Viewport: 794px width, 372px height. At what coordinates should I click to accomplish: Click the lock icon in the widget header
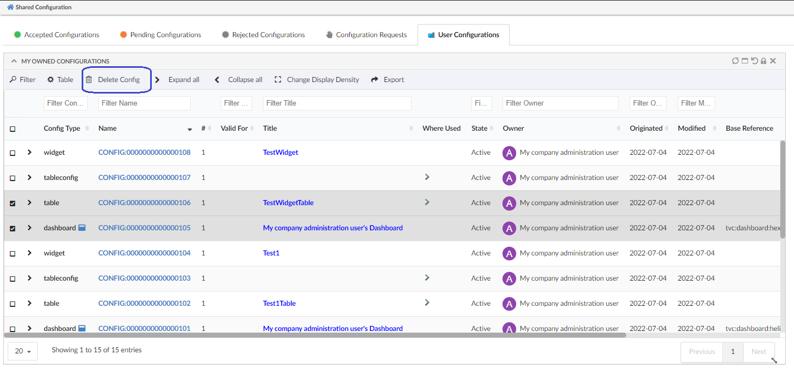point(763,61)
